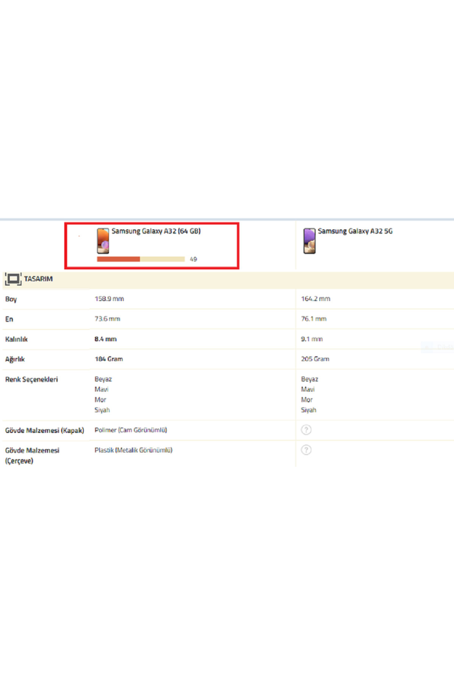The image size is (454, 682).
Task: Open the Samsung Galaxy A32 5G title link
Action: [x=355, y=231]
